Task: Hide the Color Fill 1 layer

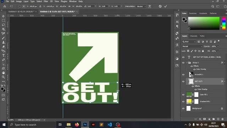Action: 183,95
